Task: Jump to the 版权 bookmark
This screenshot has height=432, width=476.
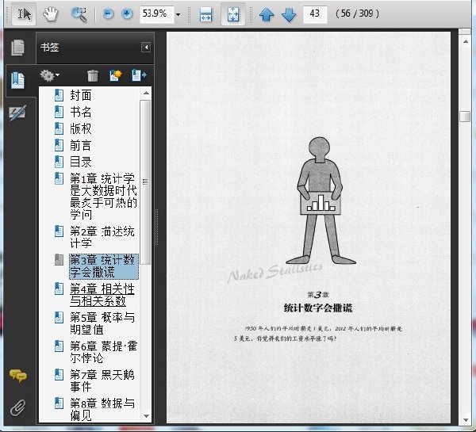Action: coord(81,128)
